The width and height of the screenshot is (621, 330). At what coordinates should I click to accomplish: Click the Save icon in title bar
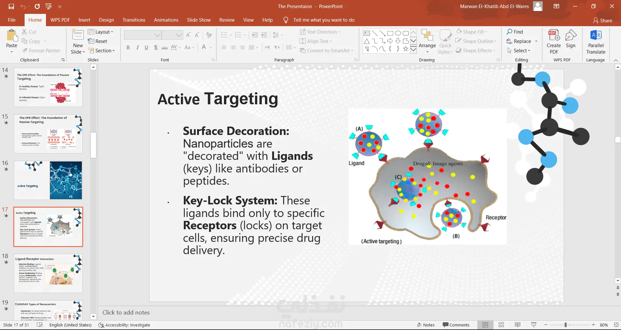click(11, 6)
